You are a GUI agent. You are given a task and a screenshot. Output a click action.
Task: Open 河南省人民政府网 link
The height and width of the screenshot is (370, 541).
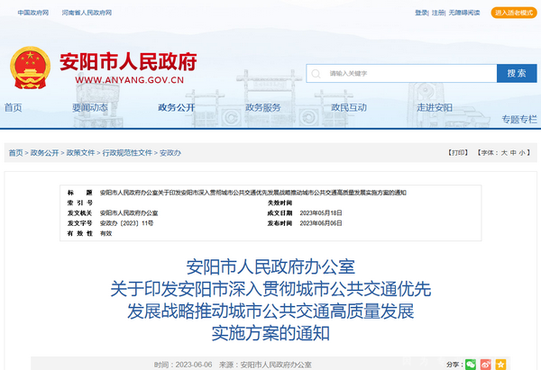pyautogui.click(x=87, y=13)
